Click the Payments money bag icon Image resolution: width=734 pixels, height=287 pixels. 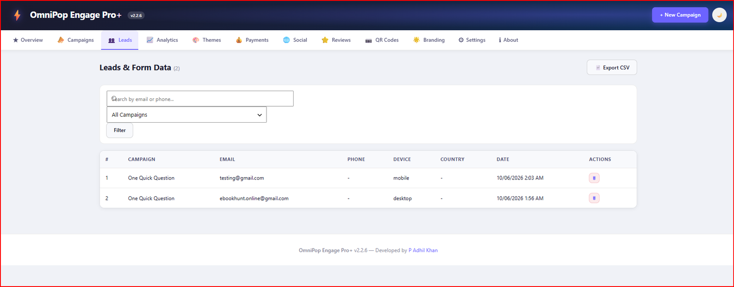[x=239, y=40]
